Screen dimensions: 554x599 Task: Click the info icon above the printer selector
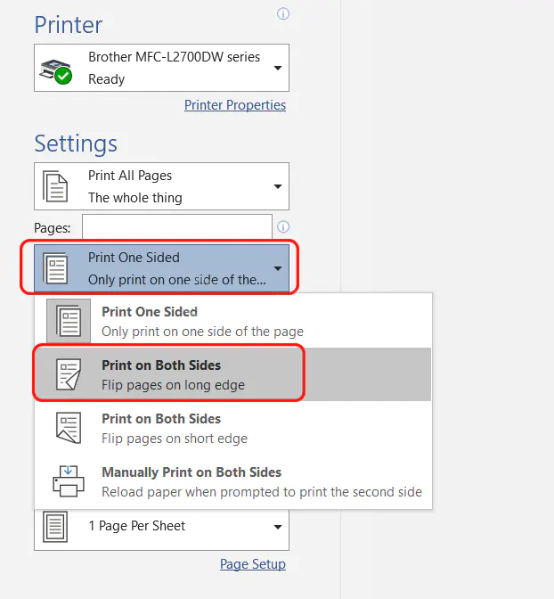point(283,14)
